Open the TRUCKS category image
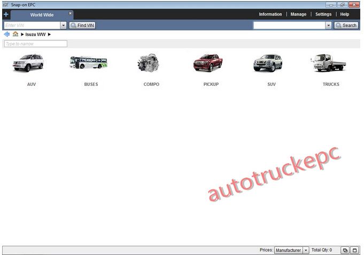This screenshot has width=364, height=255. (328, 63)
